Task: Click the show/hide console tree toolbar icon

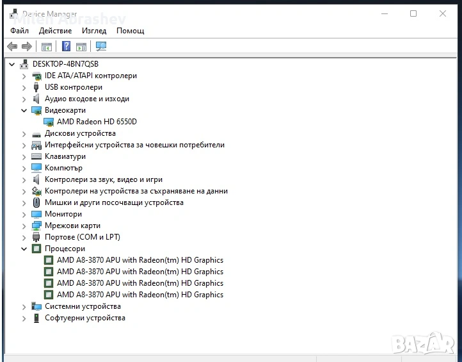Action: click(47, 46)
